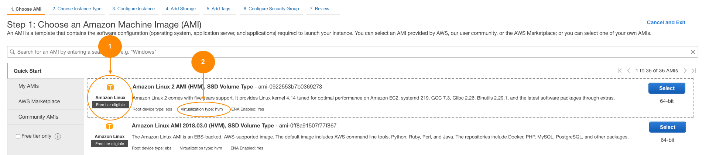Click 'Root device type: ebs' on Amazon Linux 2 row
The height and width of the screenshot is (155, 709).
[x=153, y=109]
